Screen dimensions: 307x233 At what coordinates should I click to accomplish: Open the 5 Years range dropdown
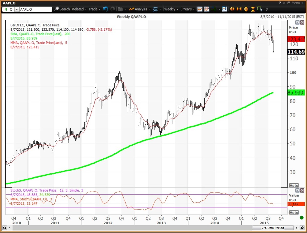[x=187, y=9]
